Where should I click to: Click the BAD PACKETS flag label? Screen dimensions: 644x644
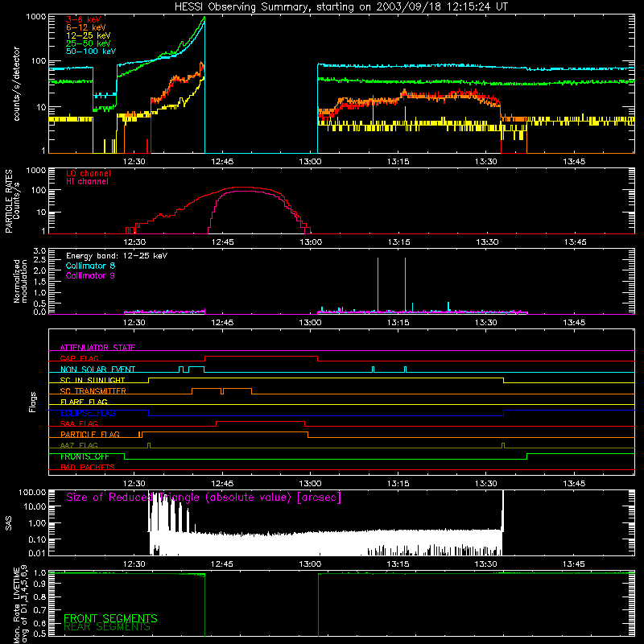click(x=88, y=467)
